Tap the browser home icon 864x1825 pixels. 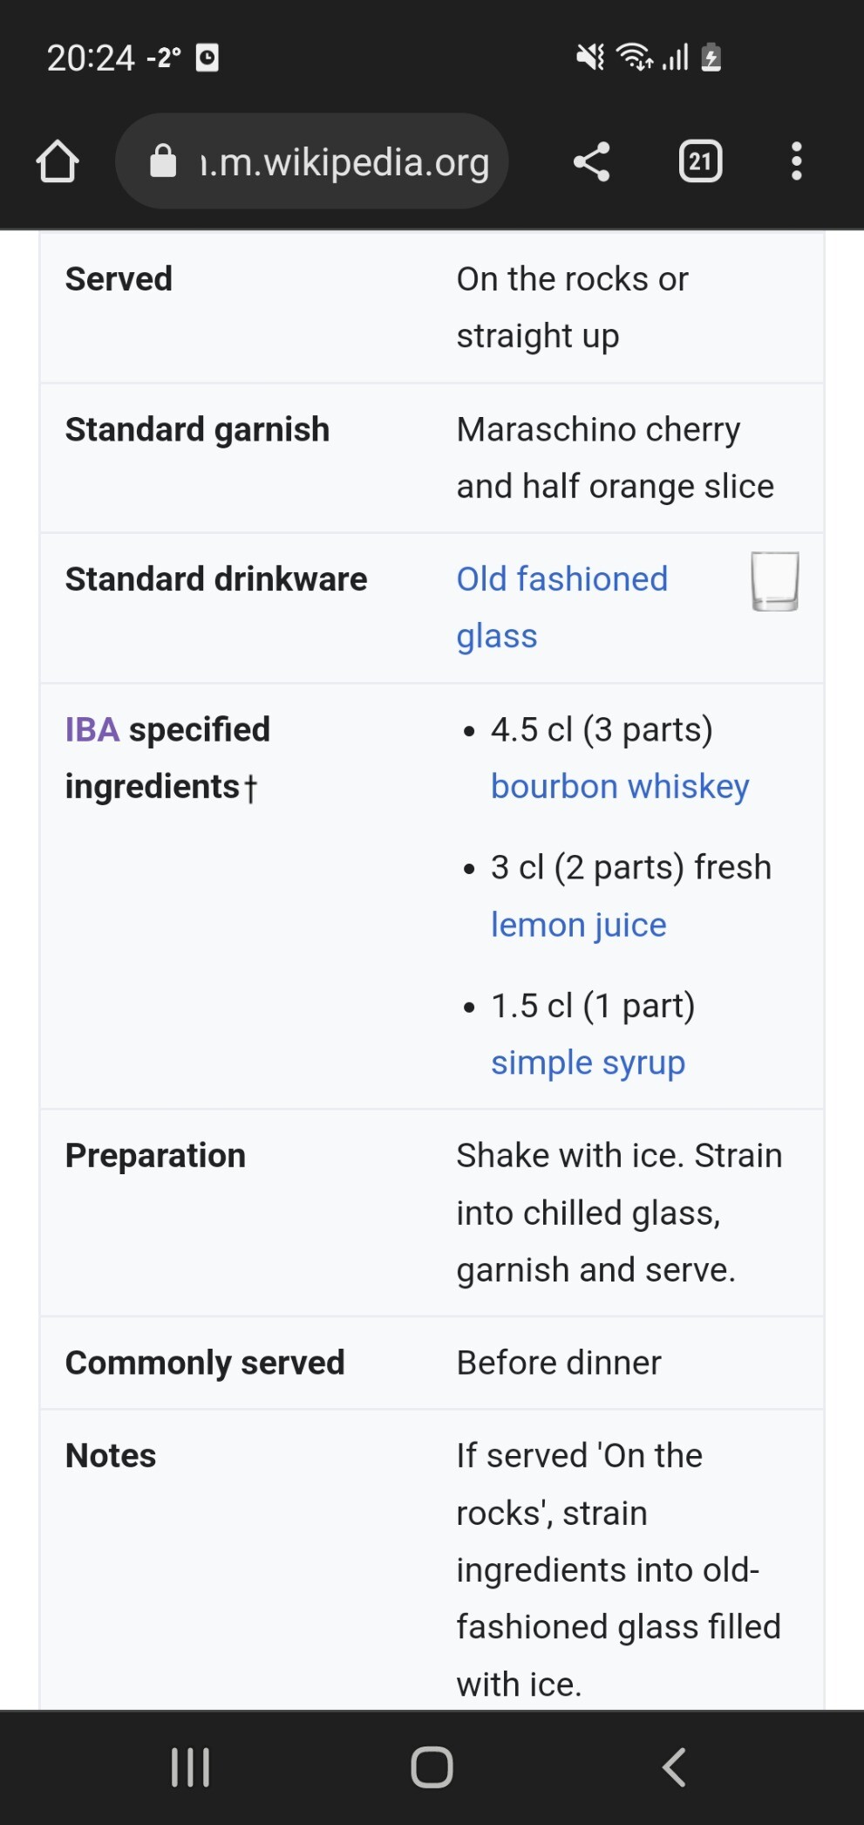click(x=58, y=161)
